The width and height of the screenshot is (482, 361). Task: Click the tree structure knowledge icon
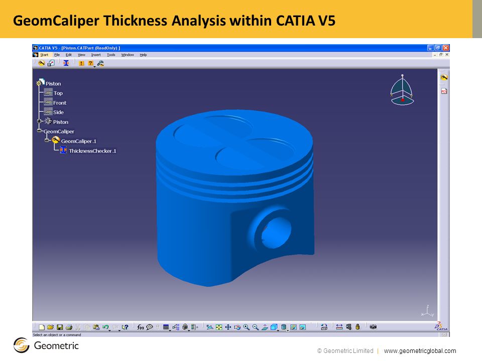(176, 327)
